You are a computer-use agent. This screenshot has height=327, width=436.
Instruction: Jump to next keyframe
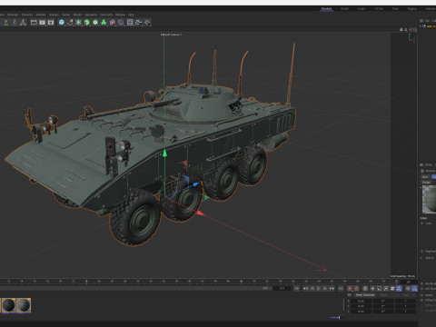pos(332,289)
